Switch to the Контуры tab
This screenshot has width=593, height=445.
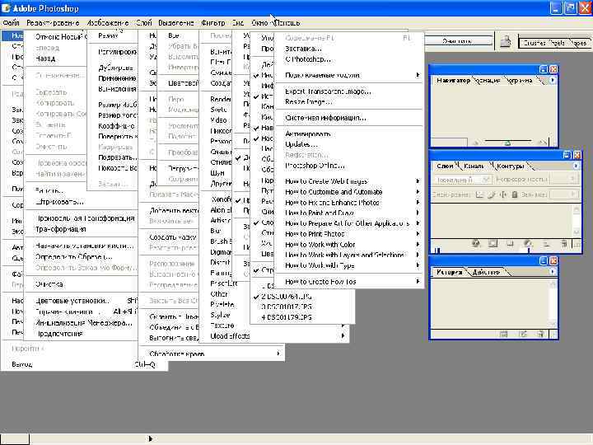pyautogui.click(x=511, y=166)
